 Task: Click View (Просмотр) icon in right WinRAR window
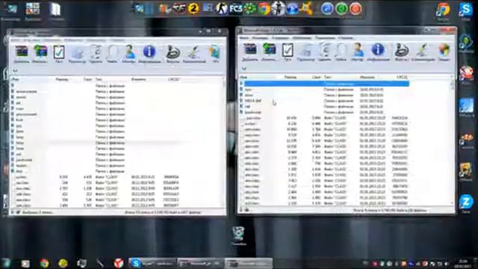point(305,52)
